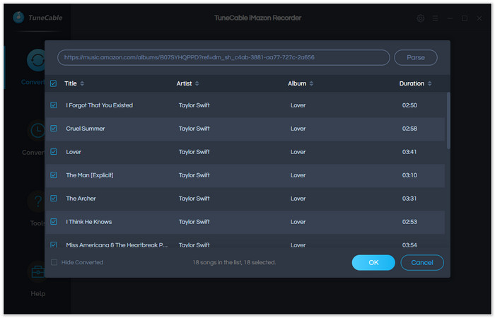The image size is (495, 318).
Task: Uncheck the Cruel Summer song
Action: tap(53, 129)
